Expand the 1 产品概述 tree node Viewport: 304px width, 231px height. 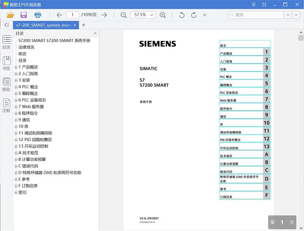[16, 67]
